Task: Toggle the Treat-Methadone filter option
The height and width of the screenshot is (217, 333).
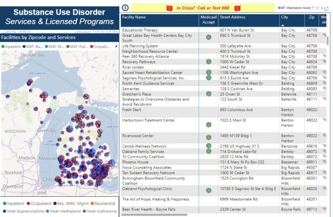Action: 63,211
